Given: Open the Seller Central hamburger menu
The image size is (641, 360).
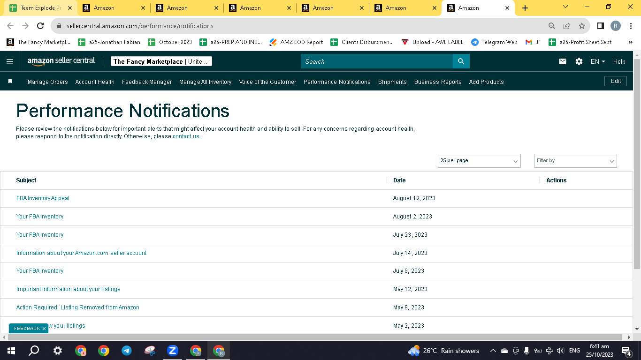Looking at the screenshot, I should (10, 61).
